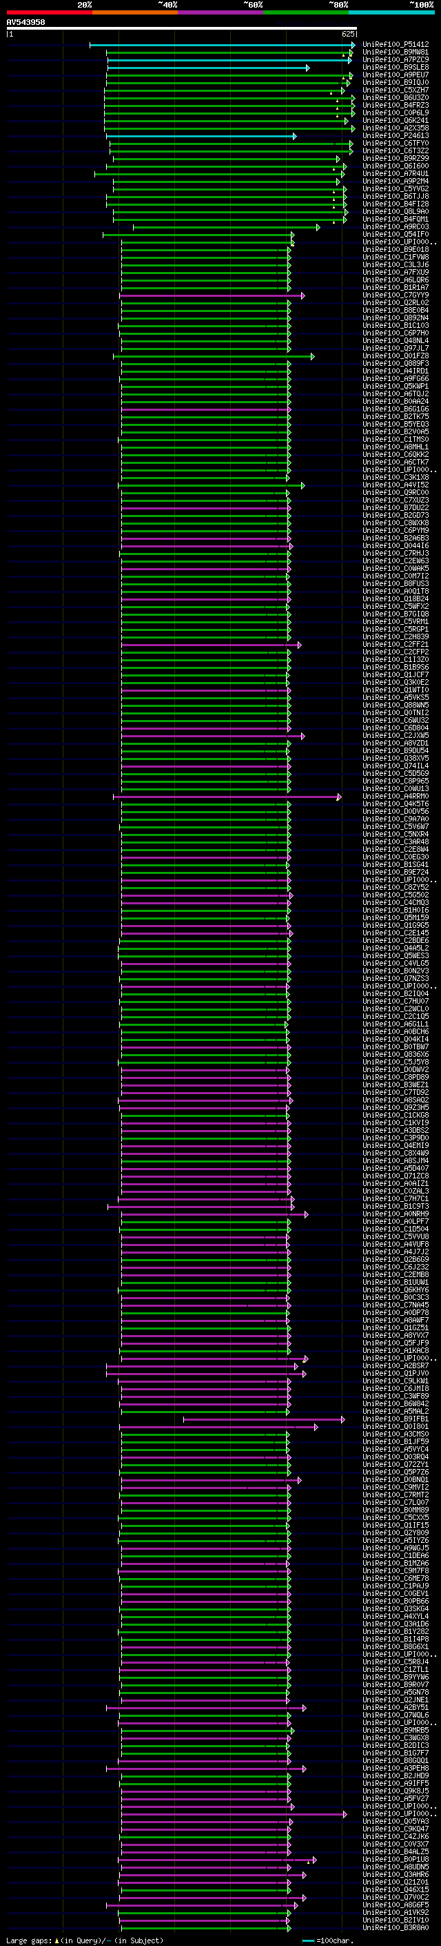This screenshot has height=1946, width=441.
Task: Open the UniRef100_A9RCO3 entry
Action: pyautogui.click(x=396, y=227)
